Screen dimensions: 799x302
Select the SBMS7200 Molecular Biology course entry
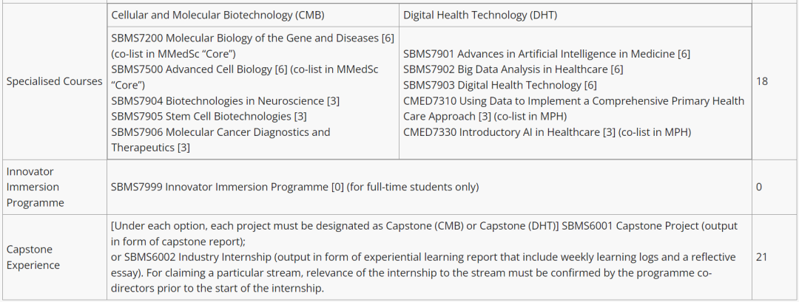click(252, 38)
